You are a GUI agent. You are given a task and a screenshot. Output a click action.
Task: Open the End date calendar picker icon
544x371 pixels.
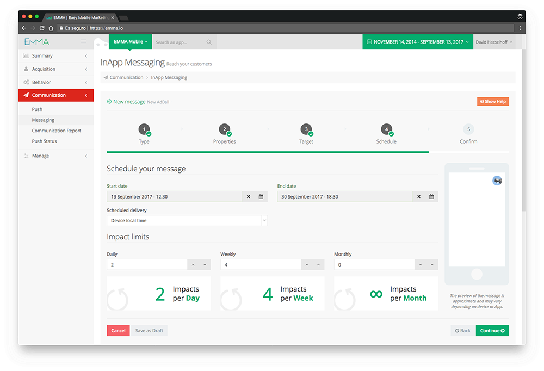pos(431,196)
